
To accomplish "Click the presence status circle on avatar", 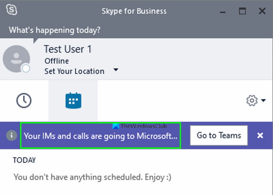I will (x=26, y=68).
